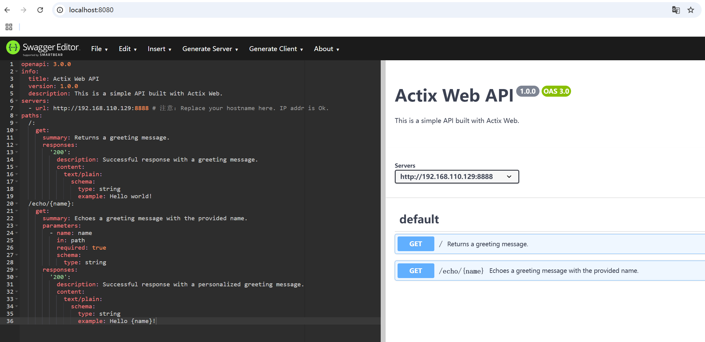The width and height of the screenshot is (705, 342).
Task: Bookmark page with the star icon
Action: pyautogui.click(x=691, y=10)
